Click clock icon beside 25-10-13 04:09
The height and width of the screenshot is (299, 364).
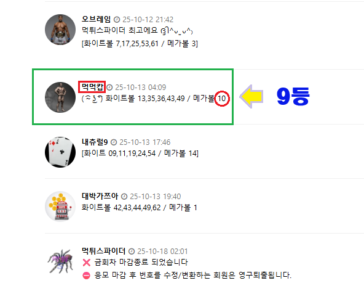[109, 88]
